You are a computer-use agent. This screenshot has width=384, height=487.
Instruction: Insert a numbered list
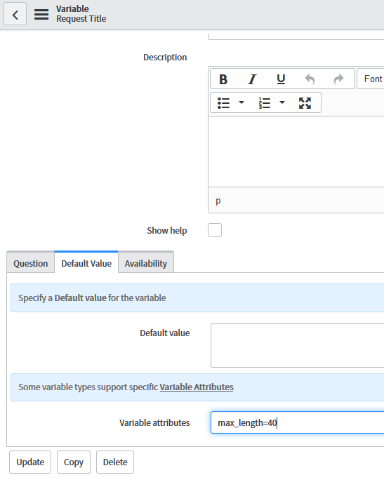click(x=265, y=103)
